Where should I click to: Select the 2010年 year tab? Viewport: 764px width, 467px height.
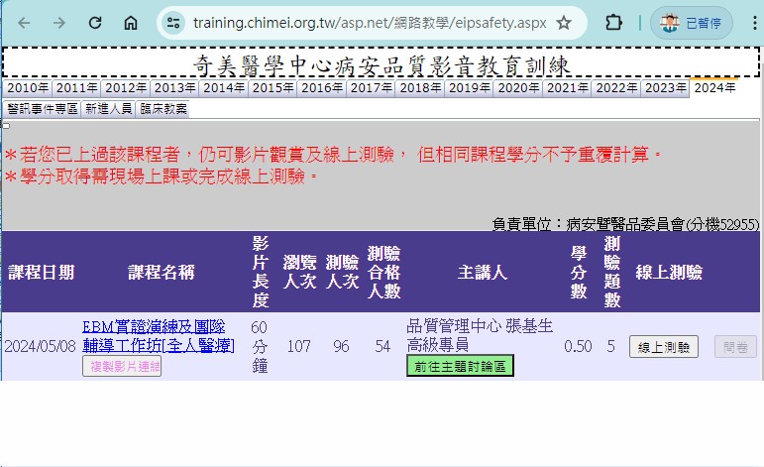click(x=28, y=88)
